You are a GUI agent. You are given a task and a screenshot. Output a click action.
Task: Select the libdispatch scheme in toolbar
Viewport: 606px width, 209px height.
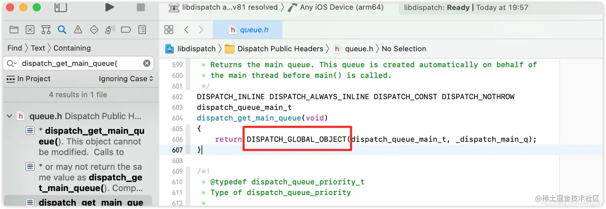coord(223,7)
